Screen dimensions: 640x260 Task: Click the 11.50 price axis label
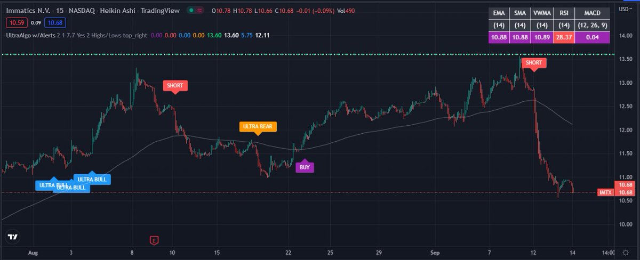(x=625, y=153)
